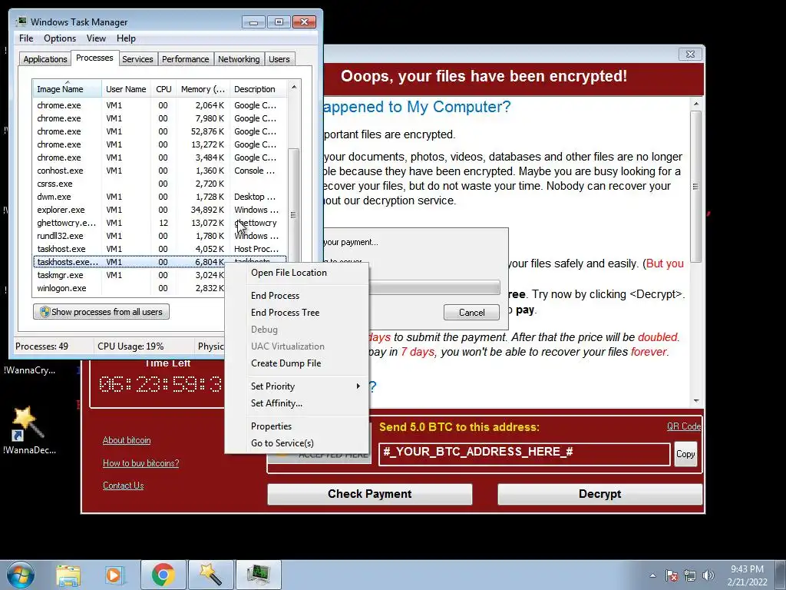Select the explorer.exe process row
The width and height of the screenshot is (786, 590).
pos(160,210)
